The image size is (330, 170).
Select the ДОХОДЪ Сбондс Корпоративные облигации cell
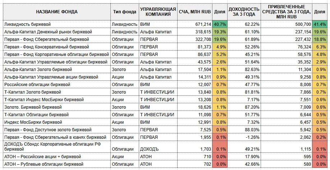pyautogui.click(x=56, y=146)
